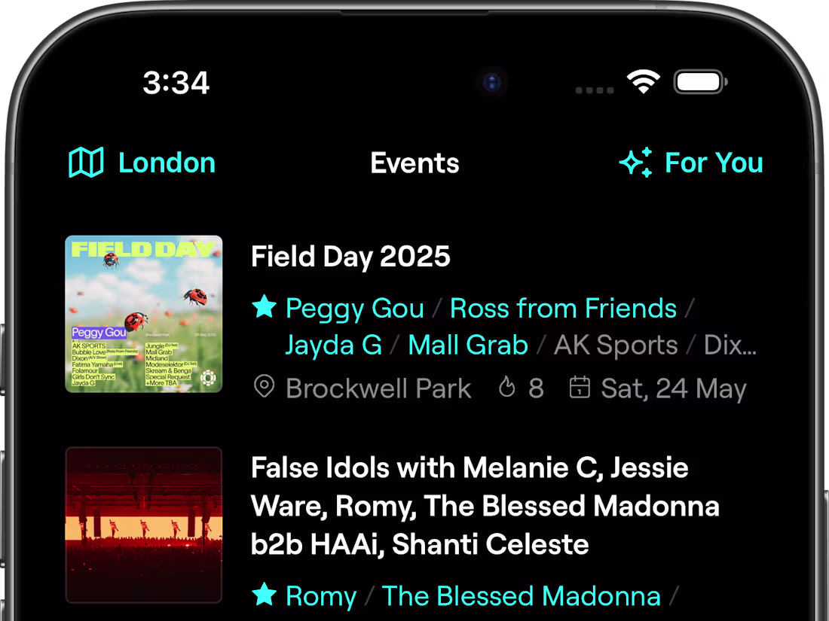The width and height of the screenshot is (829, 621).
Task: Click the star icon beside Peggy Gou
Action: click(x=264, y=307)
